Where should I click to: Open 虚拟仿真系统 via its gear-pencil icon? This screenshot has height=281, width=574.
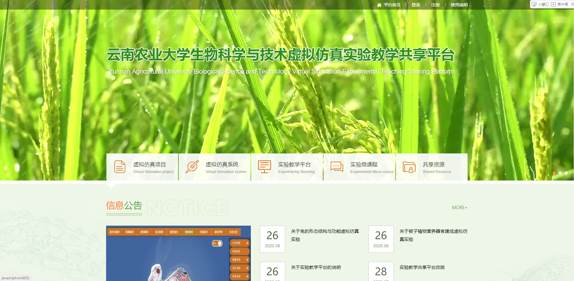pos(192,167)
